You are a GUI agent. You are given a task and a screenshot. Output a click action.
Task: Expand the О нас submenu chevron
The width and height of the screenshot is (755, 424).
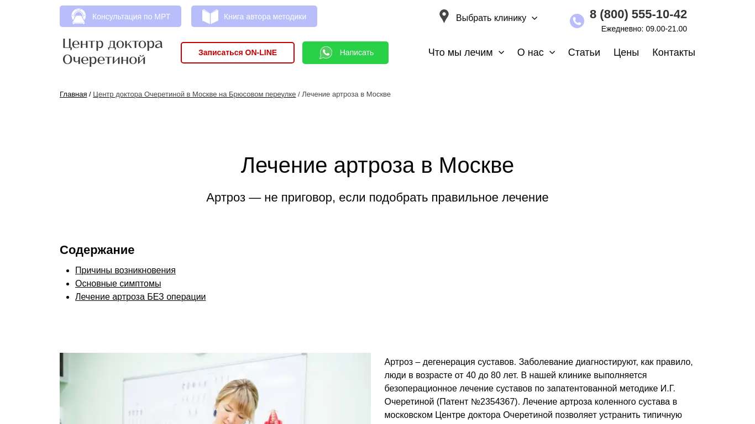(552, 52)
